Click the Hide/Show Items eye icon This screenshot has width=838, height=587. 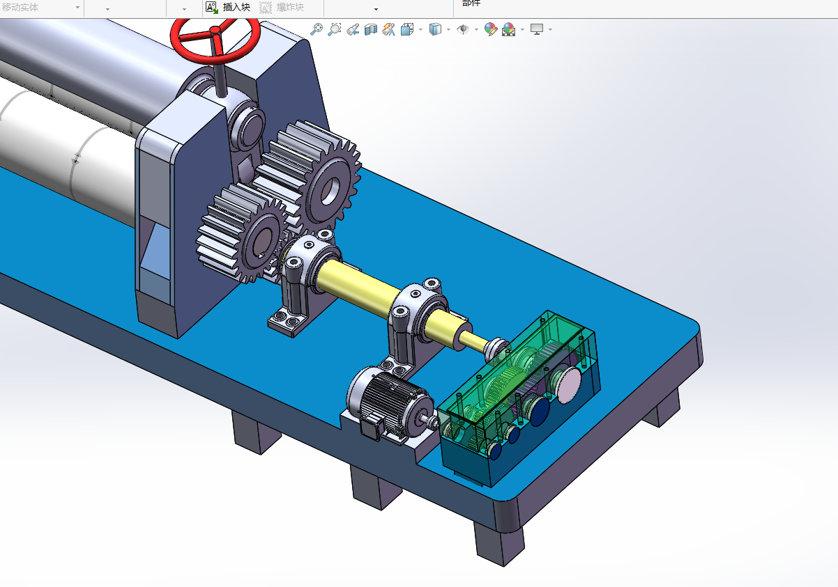tap(463, 29)
